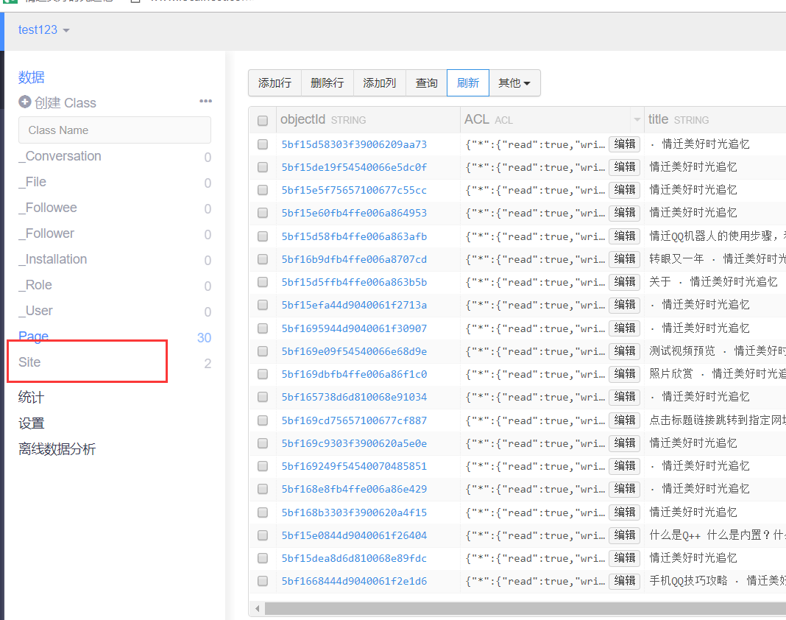
Task: Check the row 5bf15d58fb4ffe006a863afb
Action: tap(263, 236)
